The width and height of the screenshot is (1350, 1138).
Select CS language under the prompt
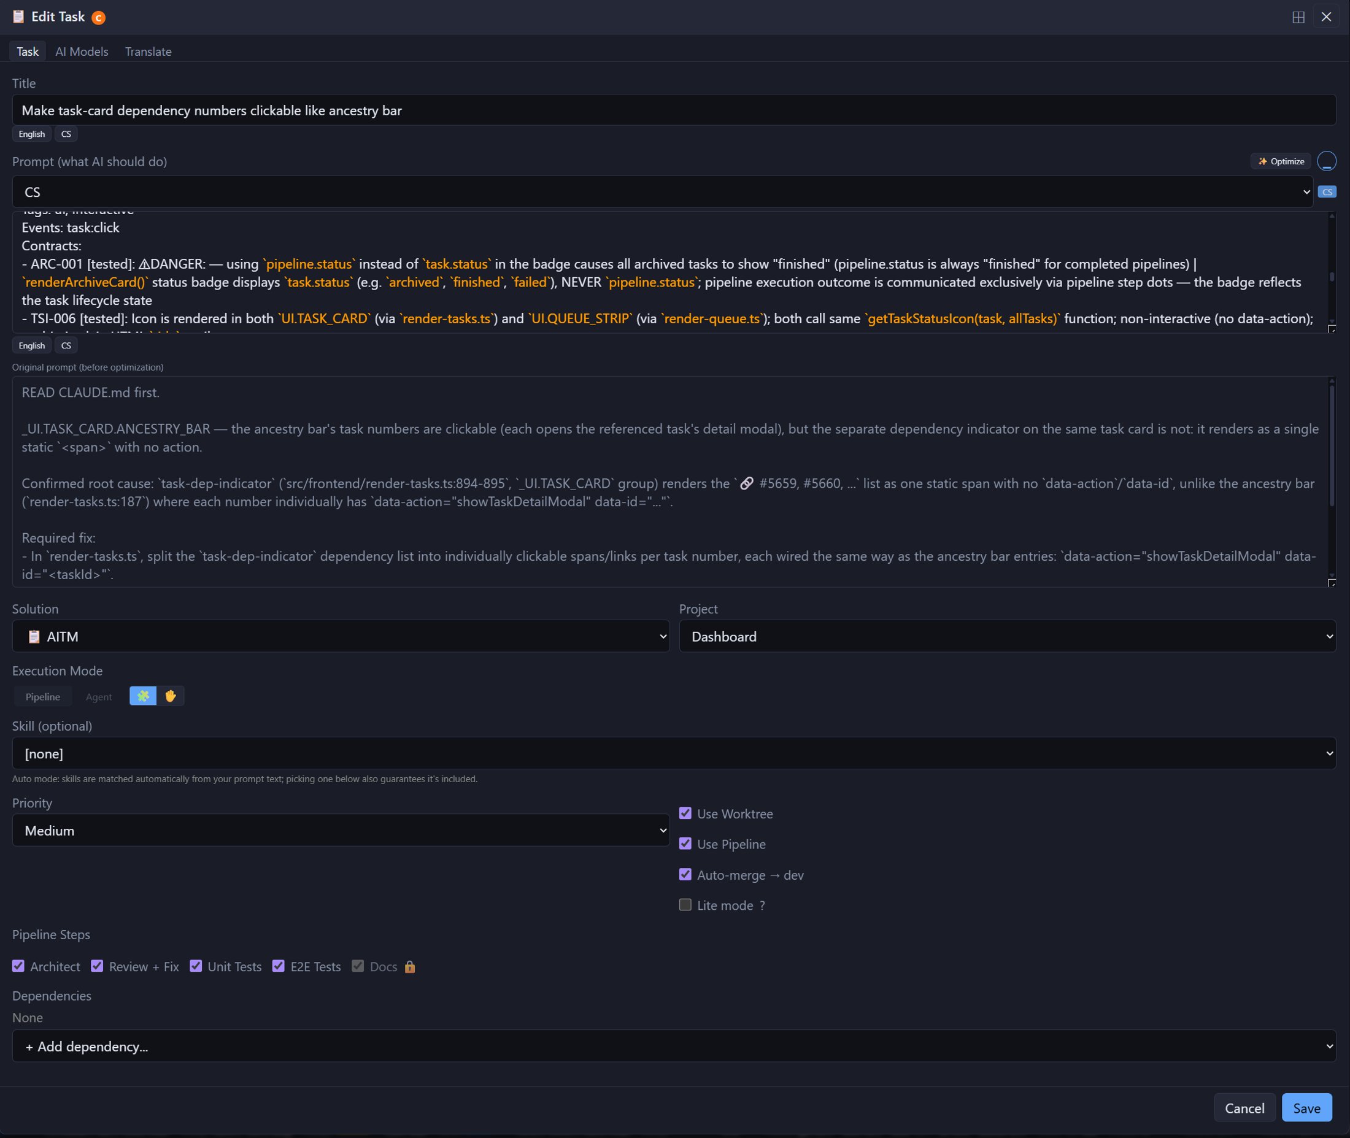pos(66,346)
